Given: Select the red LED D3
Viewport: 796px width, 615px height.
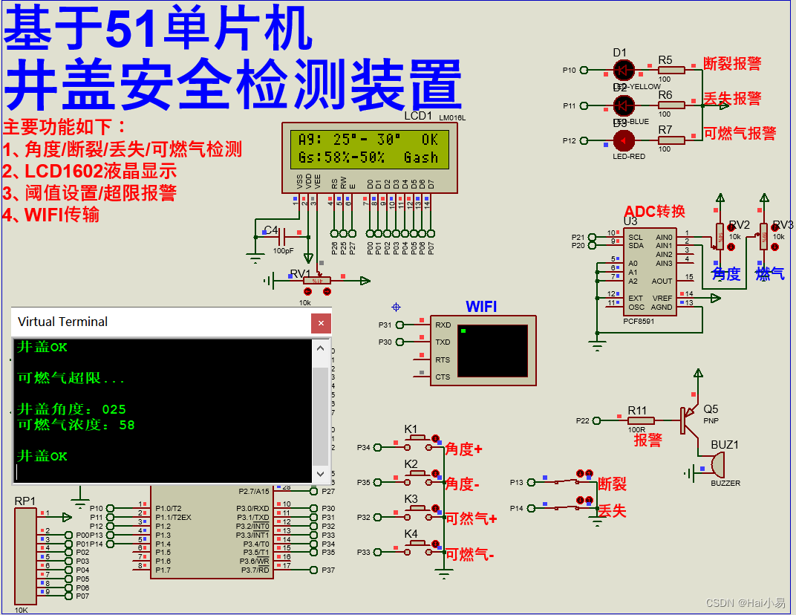Looking at the screenshot, I should coord(624,140).
